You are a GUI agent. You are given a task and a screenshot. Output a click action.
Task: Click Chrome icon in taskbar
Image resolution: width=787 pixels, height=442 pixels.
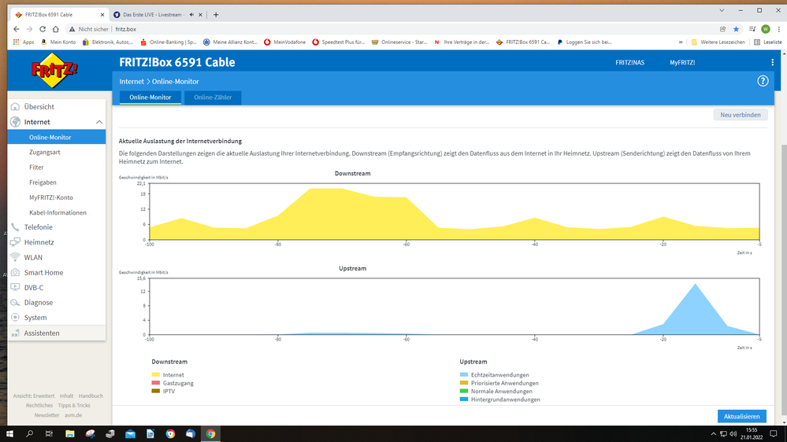[x=211, y=434]
